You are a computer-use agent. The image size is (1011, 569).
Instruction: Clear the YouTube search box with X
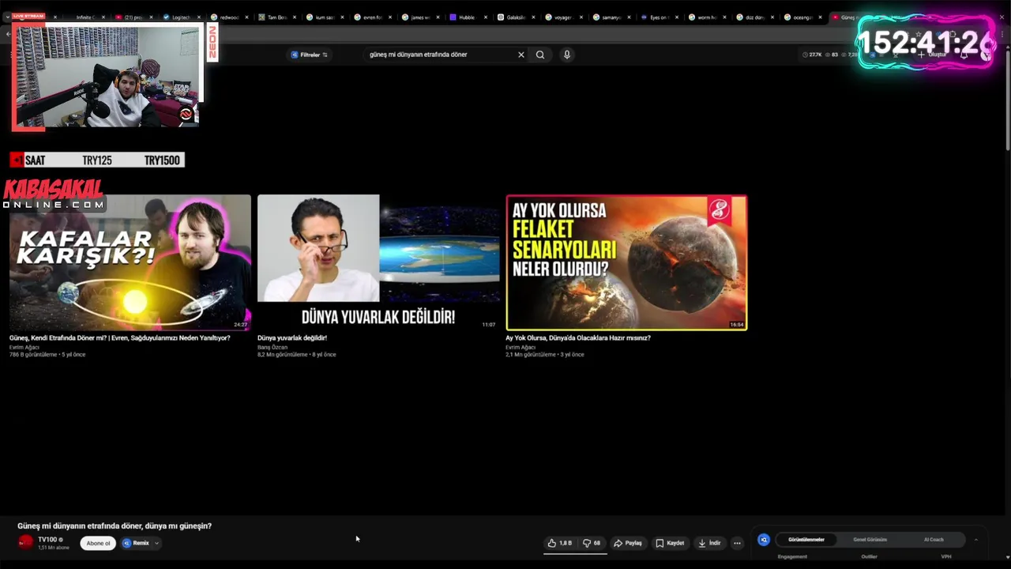click(521, 55)
